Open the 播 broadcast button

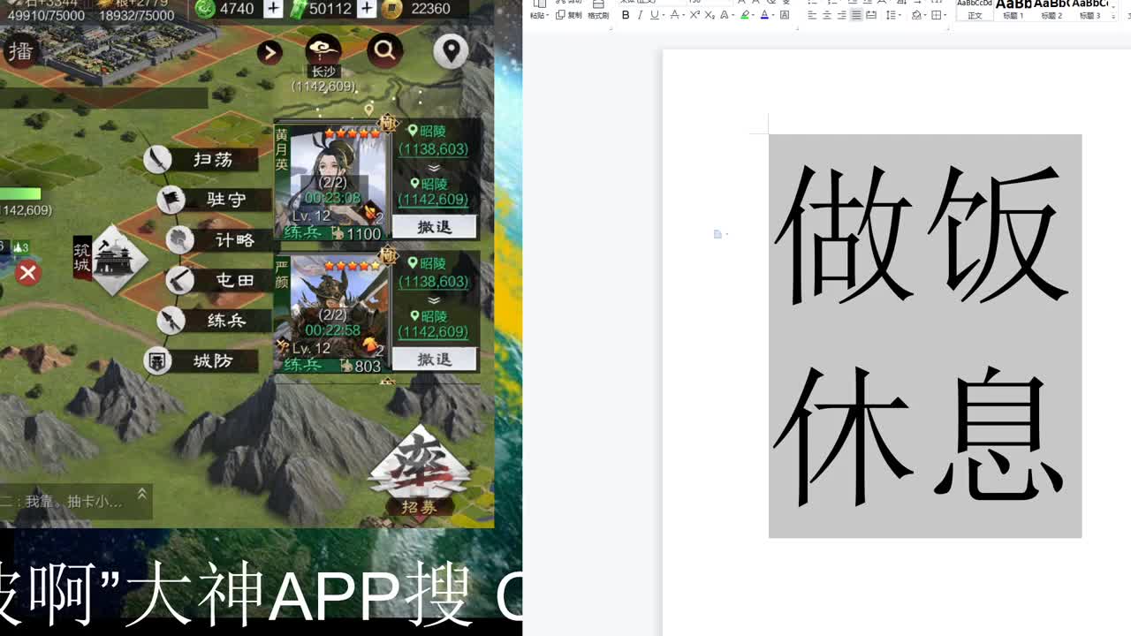(19, 51)
